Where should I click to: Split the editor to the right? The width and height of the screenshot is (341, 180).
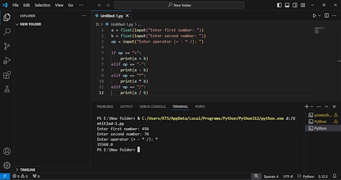click(326, 15)
